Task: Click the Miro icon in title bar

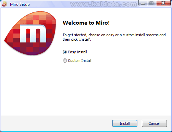Action: [4, 4]
